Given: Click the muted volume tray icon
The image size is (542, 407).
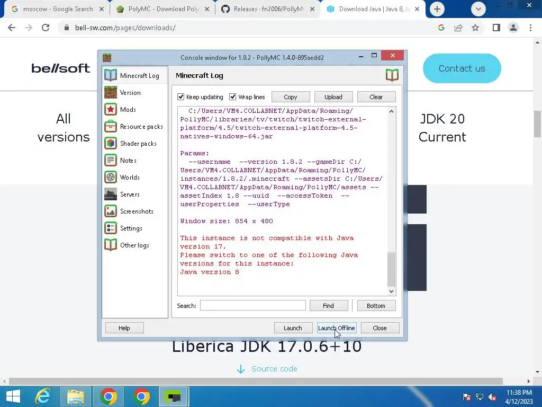Looking at the screenshot, I should pos(492,397).
